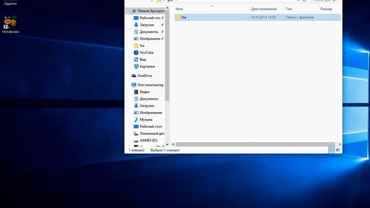Select Этот компьютер in the navigation pane
The width and height of the screenshot is (370, 208).
tap(147, 85)
